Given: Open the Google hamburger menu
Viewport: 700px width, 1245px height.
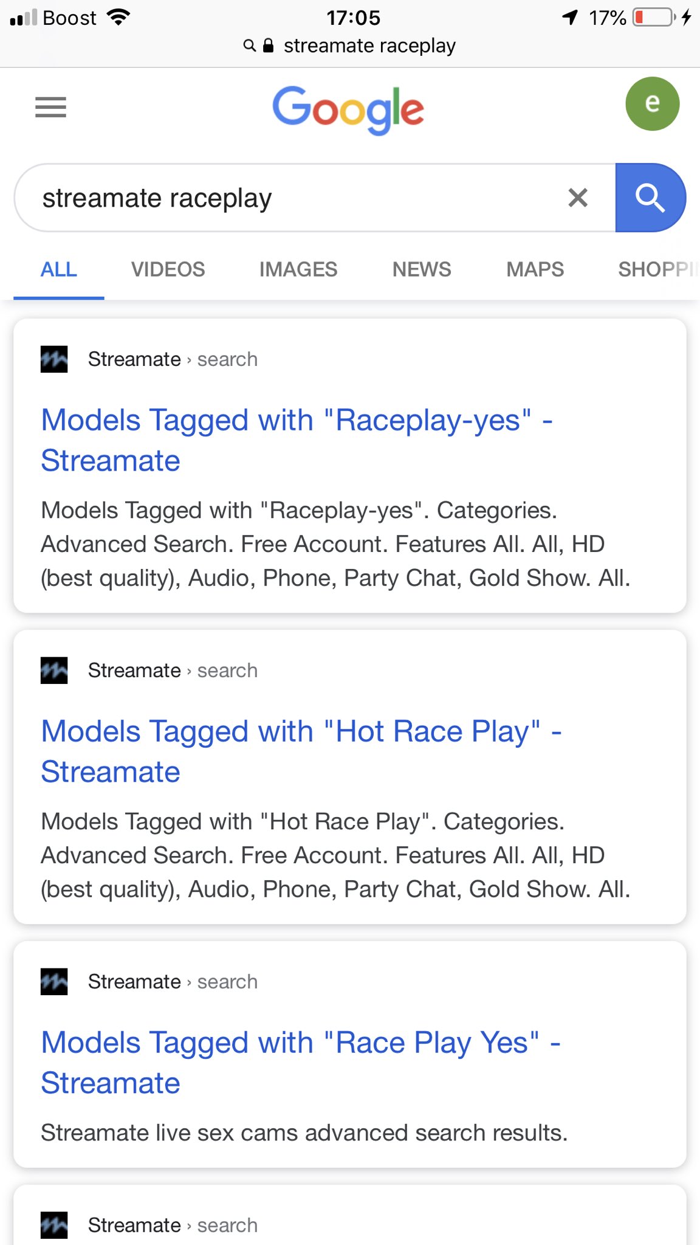Looking at the screenshot, I should pyautogui.click(x=50, y=107).
